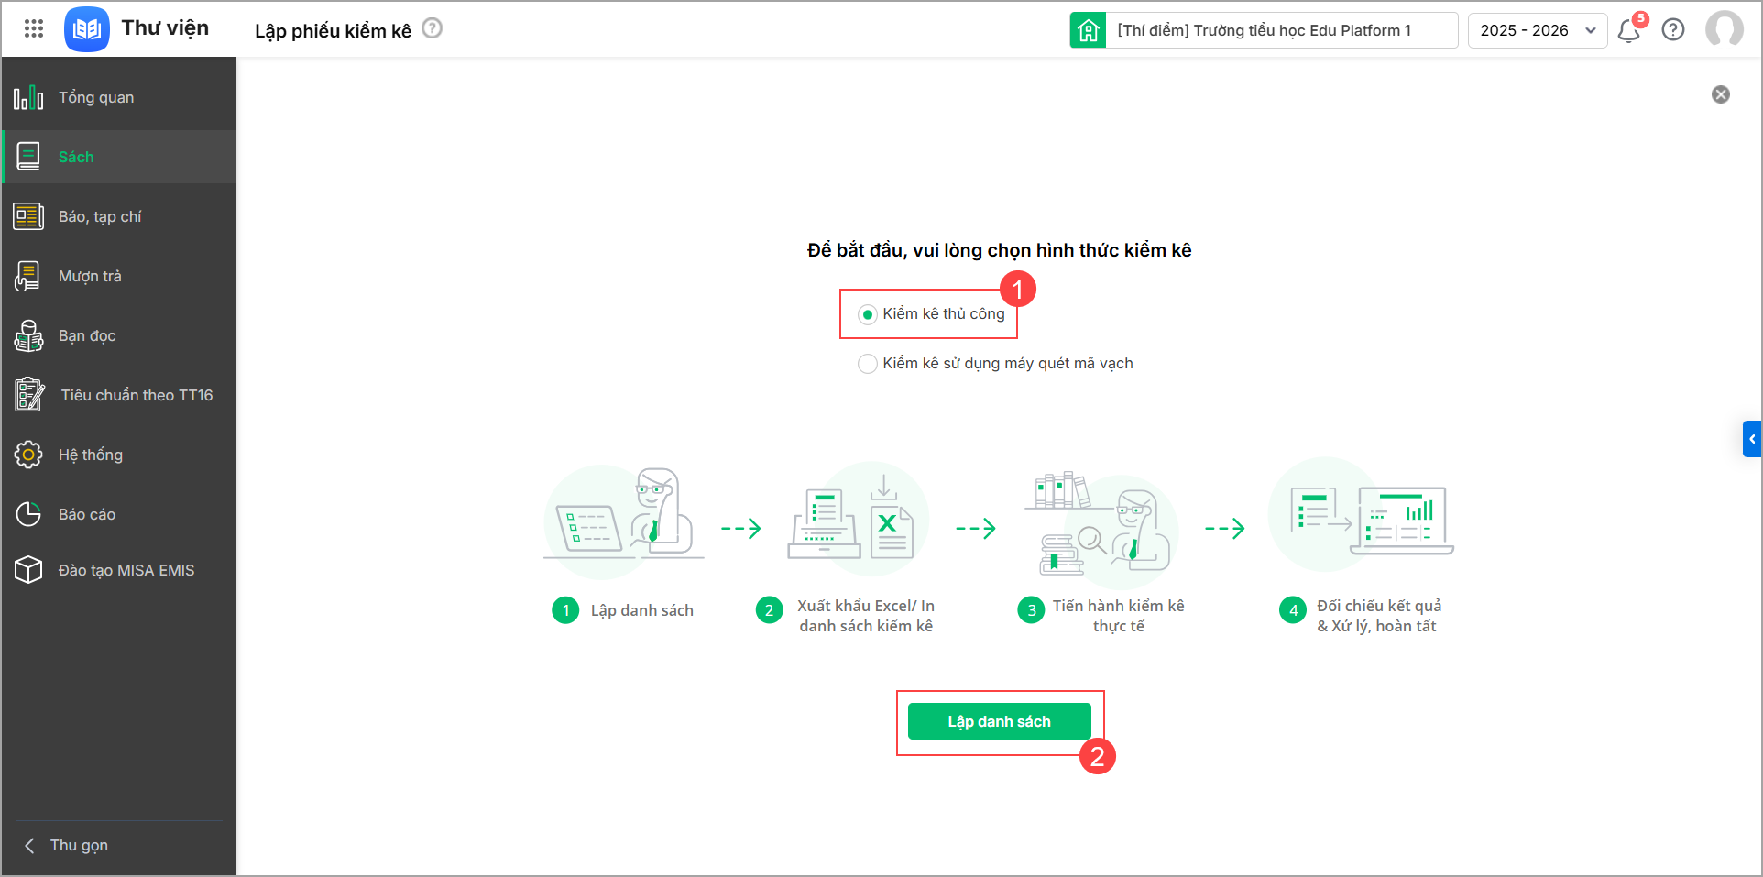Expand the blue right-edge side panel arrow
The image size is (1763, 877).
pyautogui.click(x=1752, y=439)
